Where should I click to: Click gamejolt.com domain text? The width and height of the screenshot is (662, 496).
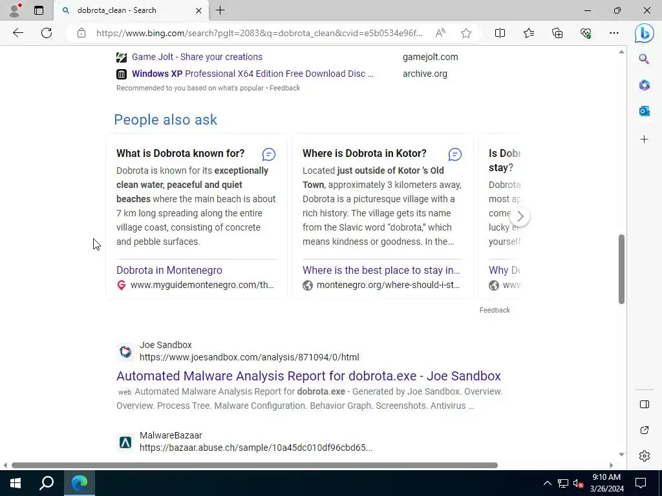[x=430, y=57]
